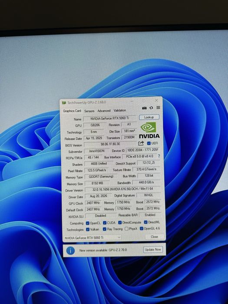Toggle the UEFI checkbox
The height and width of the screenshot is (304, 228).
point(149,143)
